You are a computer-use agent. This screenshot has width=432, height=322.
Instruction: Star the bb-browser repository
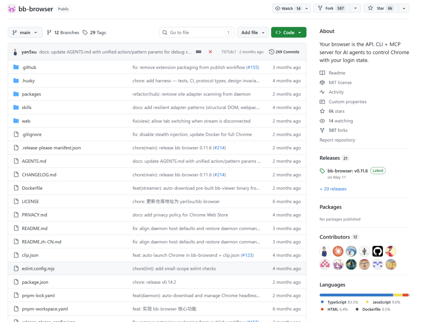pyautogui.click(x=381, y=8)
